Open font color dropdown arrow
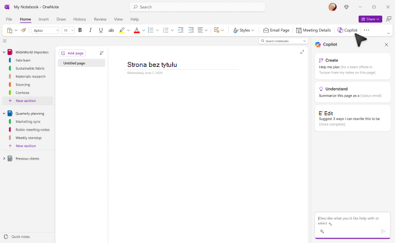 (143, 31)
